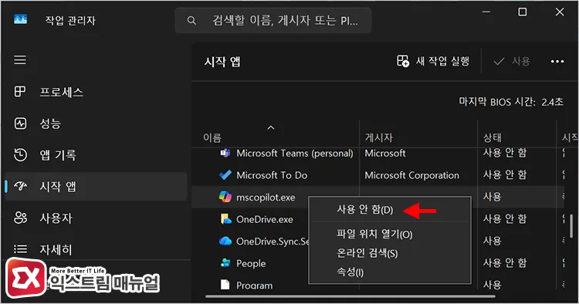
Task: Click the 사용 enable button
Action: coord(512,61)
